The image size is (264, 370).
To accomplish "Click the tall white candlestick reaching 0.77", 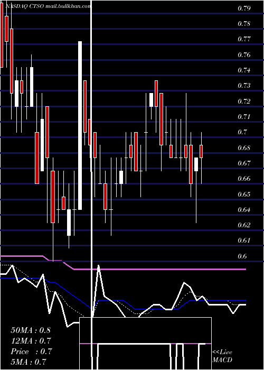I will click(x=80, y=125).
